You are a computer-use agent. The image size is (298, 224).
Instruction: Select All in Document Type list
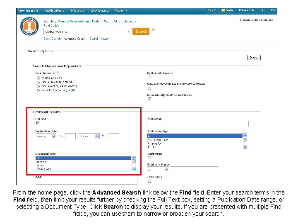tap(83, 158)
